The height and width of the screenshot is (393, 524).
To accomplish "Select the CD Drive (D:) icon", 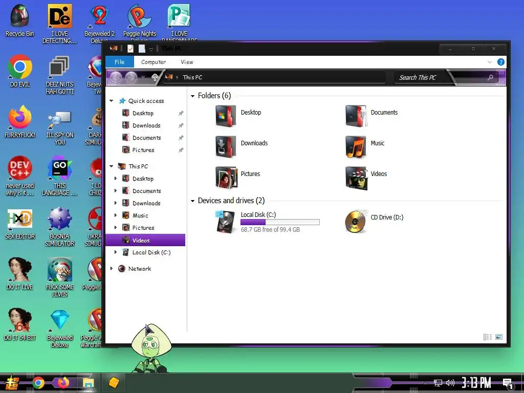I will [374, 222].
